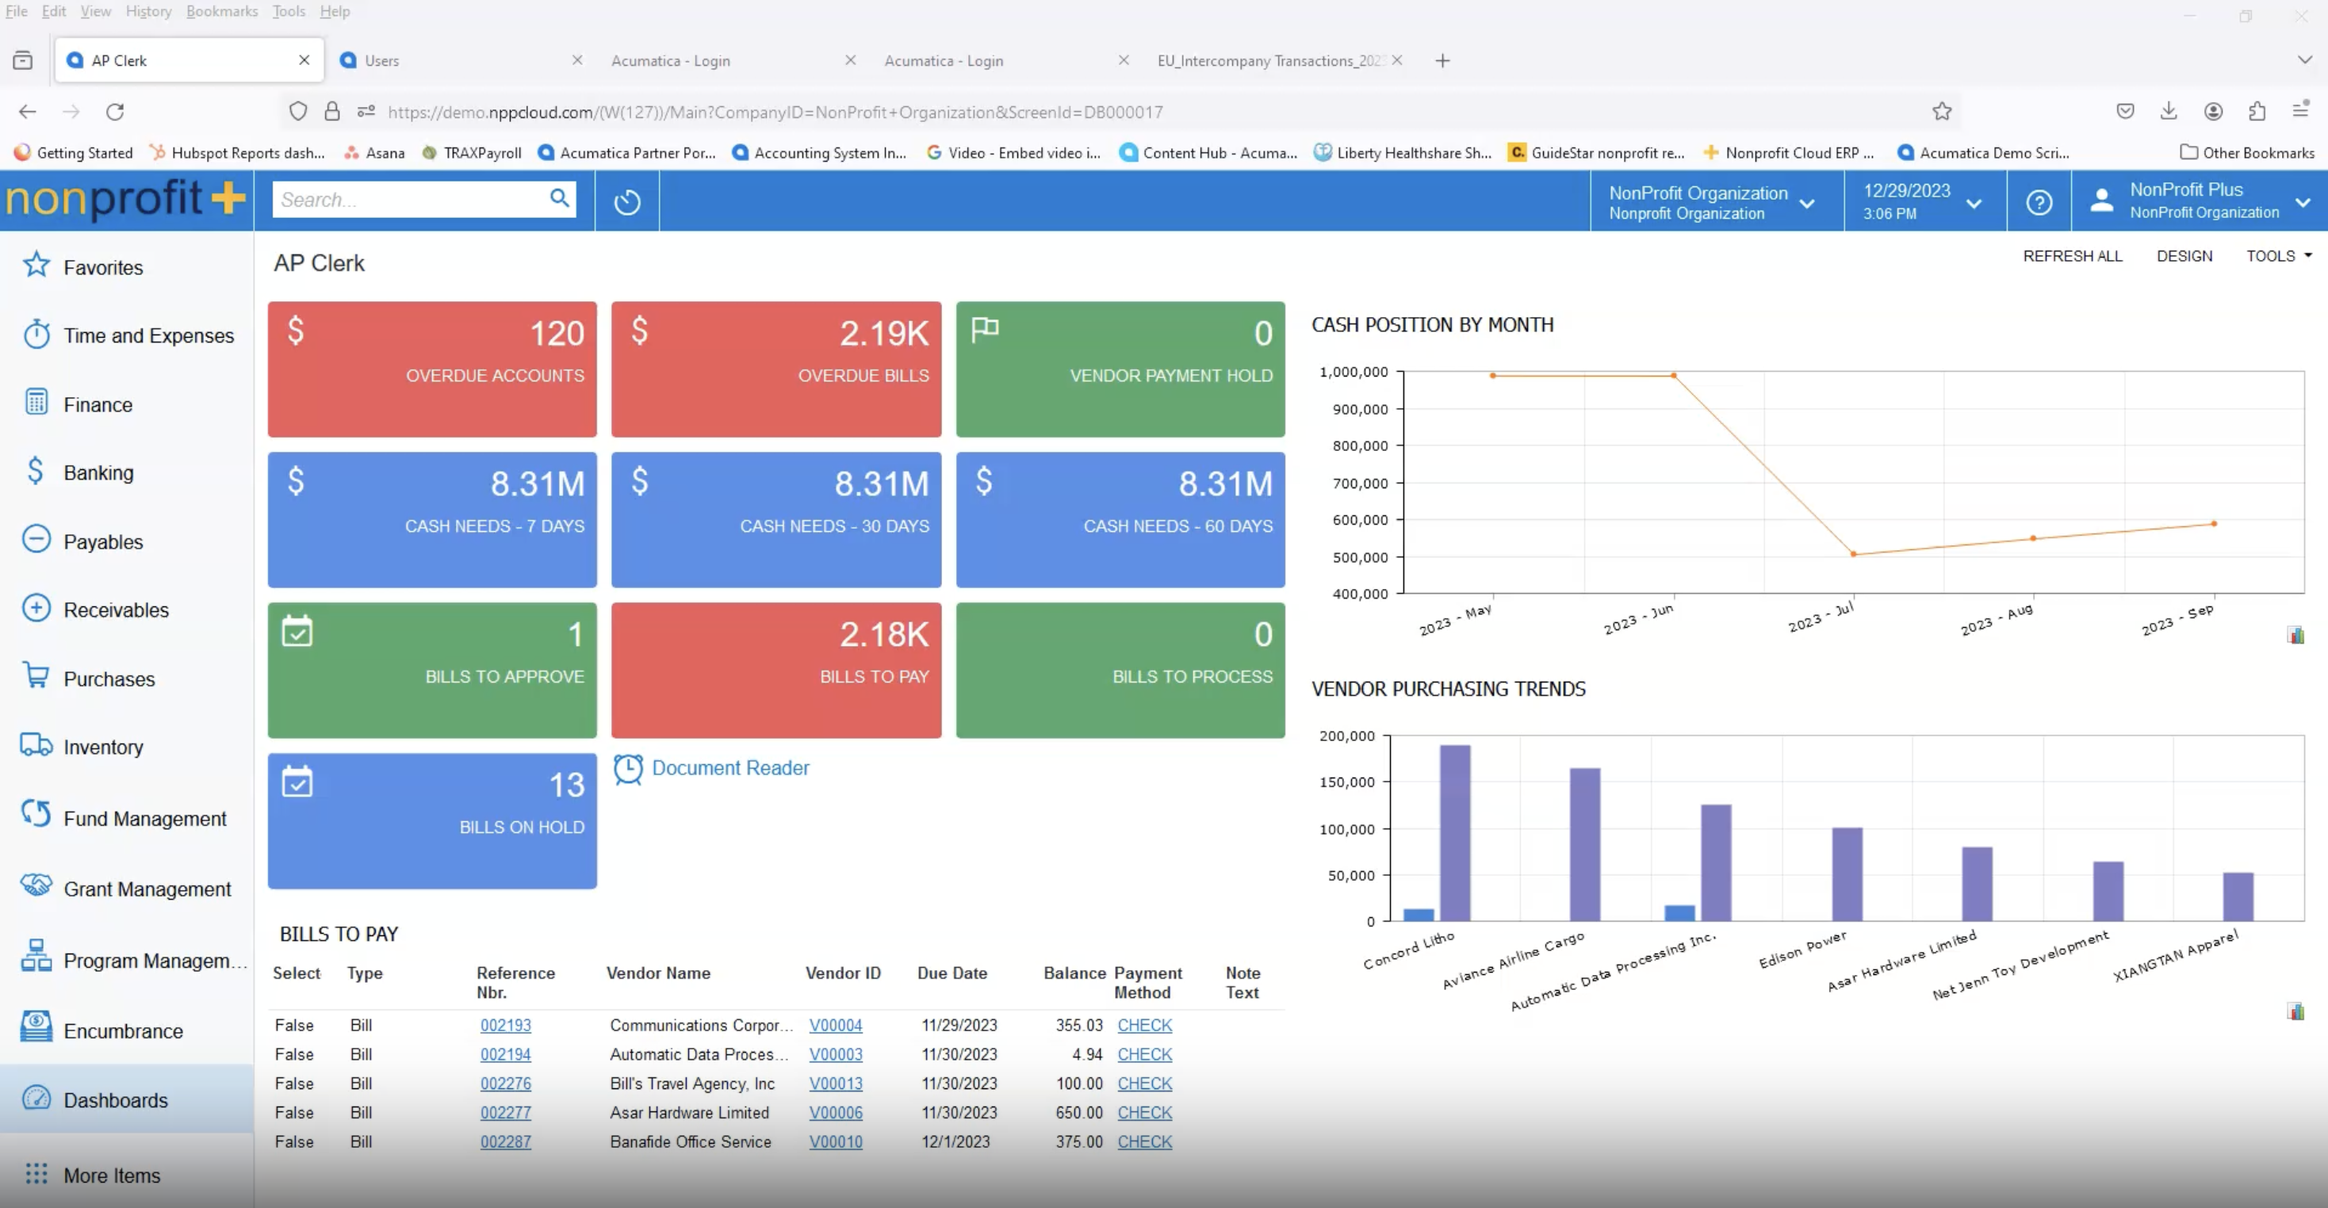Bookmark this page with star icon
The width and height of the screenshot is (2328, 1208).
1942,111
